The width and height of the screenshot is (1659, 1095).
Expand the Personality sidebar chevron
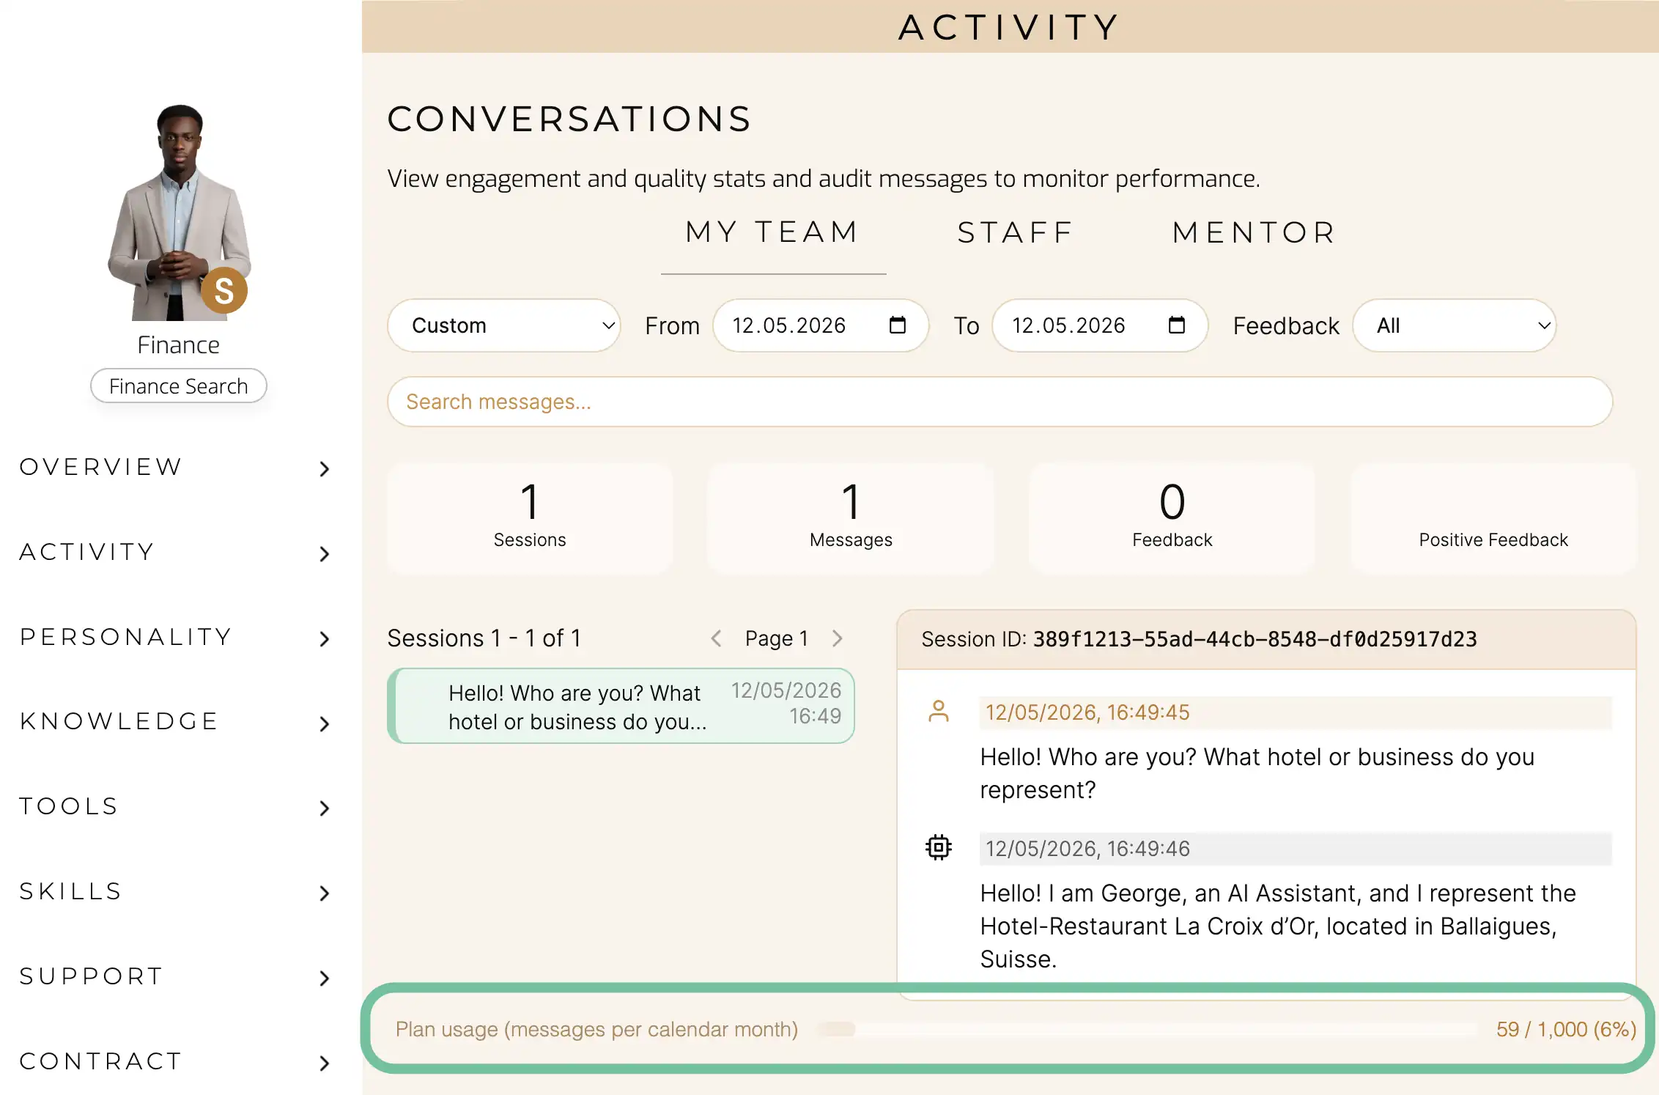click(x=325, y=639)
